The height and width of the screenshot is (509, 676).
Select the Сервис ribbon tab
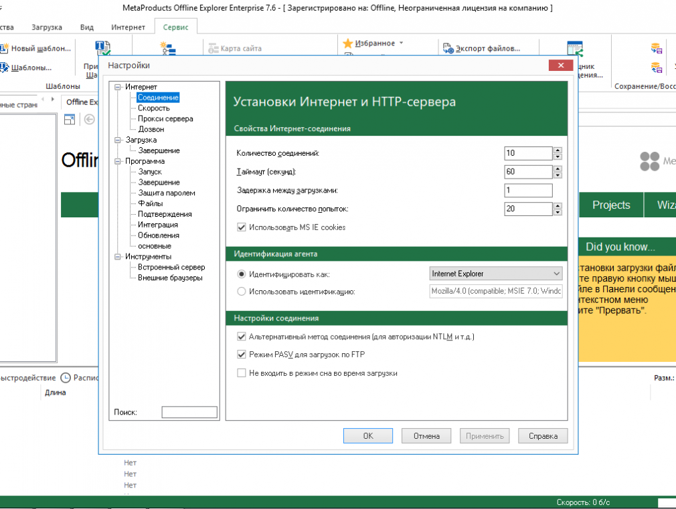[176, 27]
